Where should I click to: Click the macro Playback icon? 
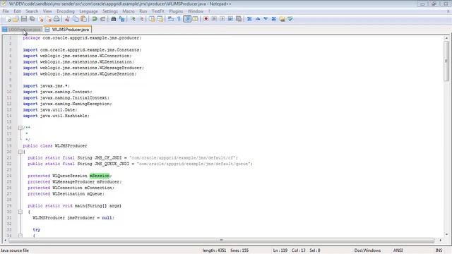[x=222, y=19]
